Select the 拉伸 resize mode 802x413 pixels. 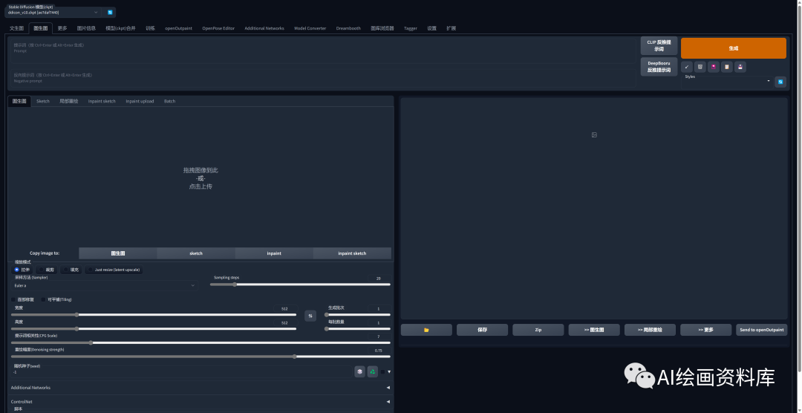22,270
